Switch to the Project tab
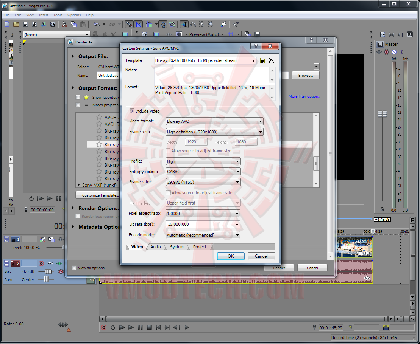Screen dimensions: 420x344 pos(200,247)
